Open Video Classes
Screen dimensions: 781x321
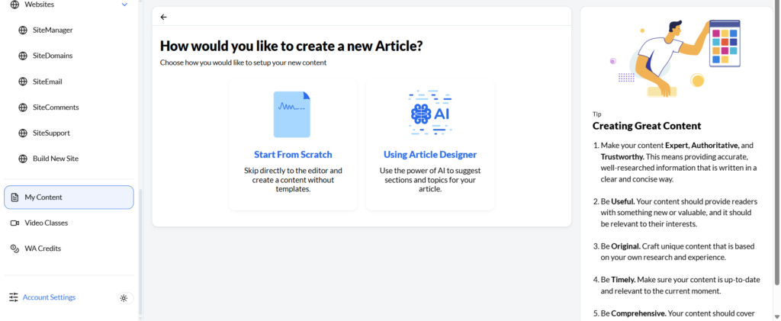click(x=47, y=223)
